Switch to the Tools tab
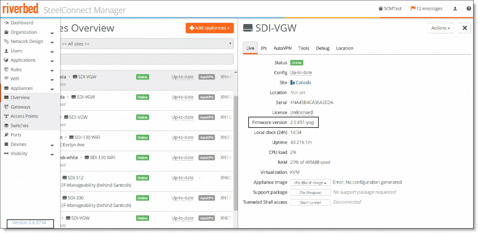Screen dimensions: 478x233 (304, 48)
